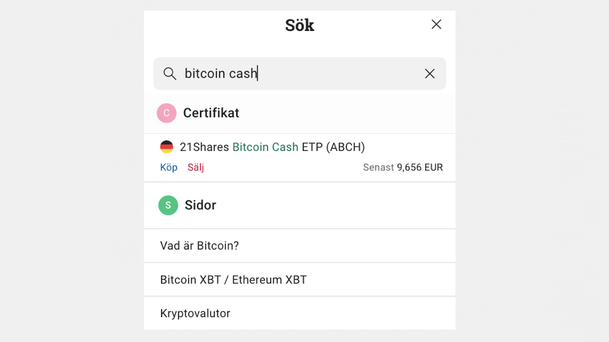Select the Certifikat section heading

211,113
